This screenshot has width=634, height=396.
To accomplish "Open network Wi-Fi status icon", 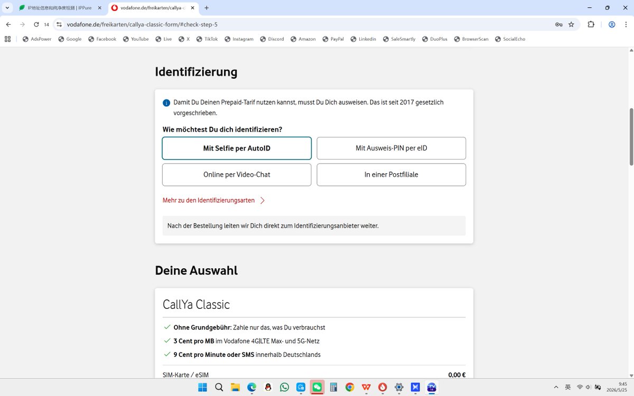I will point(580,387).
